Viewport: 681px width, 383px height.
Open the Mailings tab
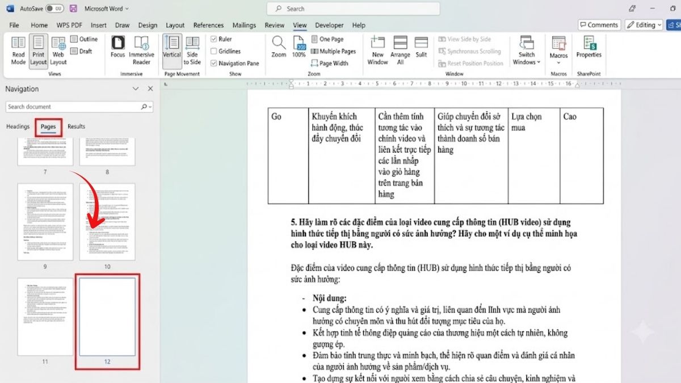pyautogui.click(x=244, y=25)
